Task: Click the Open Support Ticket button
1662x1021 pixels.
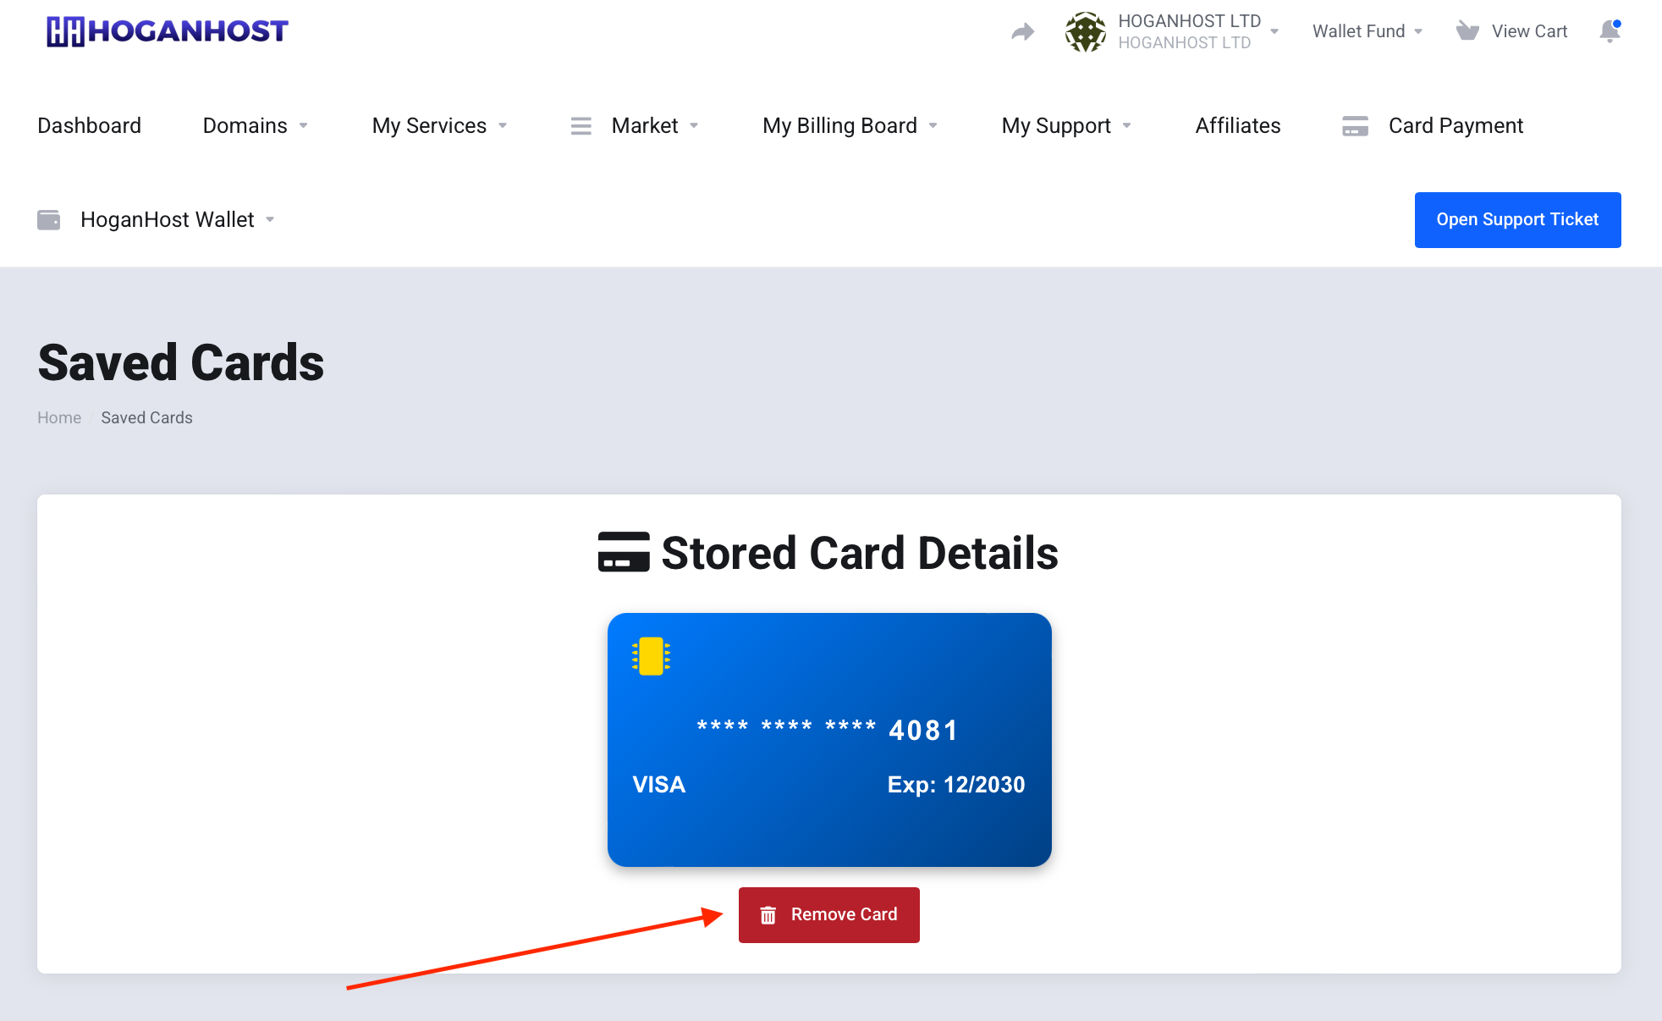Action: pyautogui.click(x=1518, y=220)
